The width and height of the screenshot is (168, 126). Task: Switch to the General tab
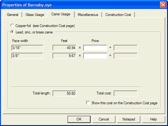[13, 15]
